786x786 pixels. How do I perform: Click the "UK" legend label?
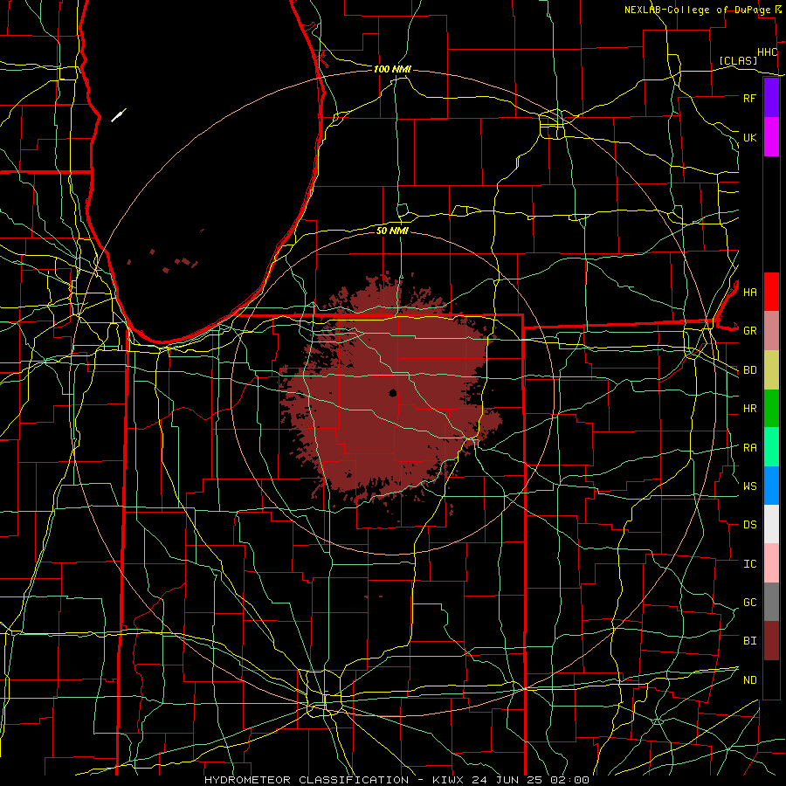tap(749, 137)
